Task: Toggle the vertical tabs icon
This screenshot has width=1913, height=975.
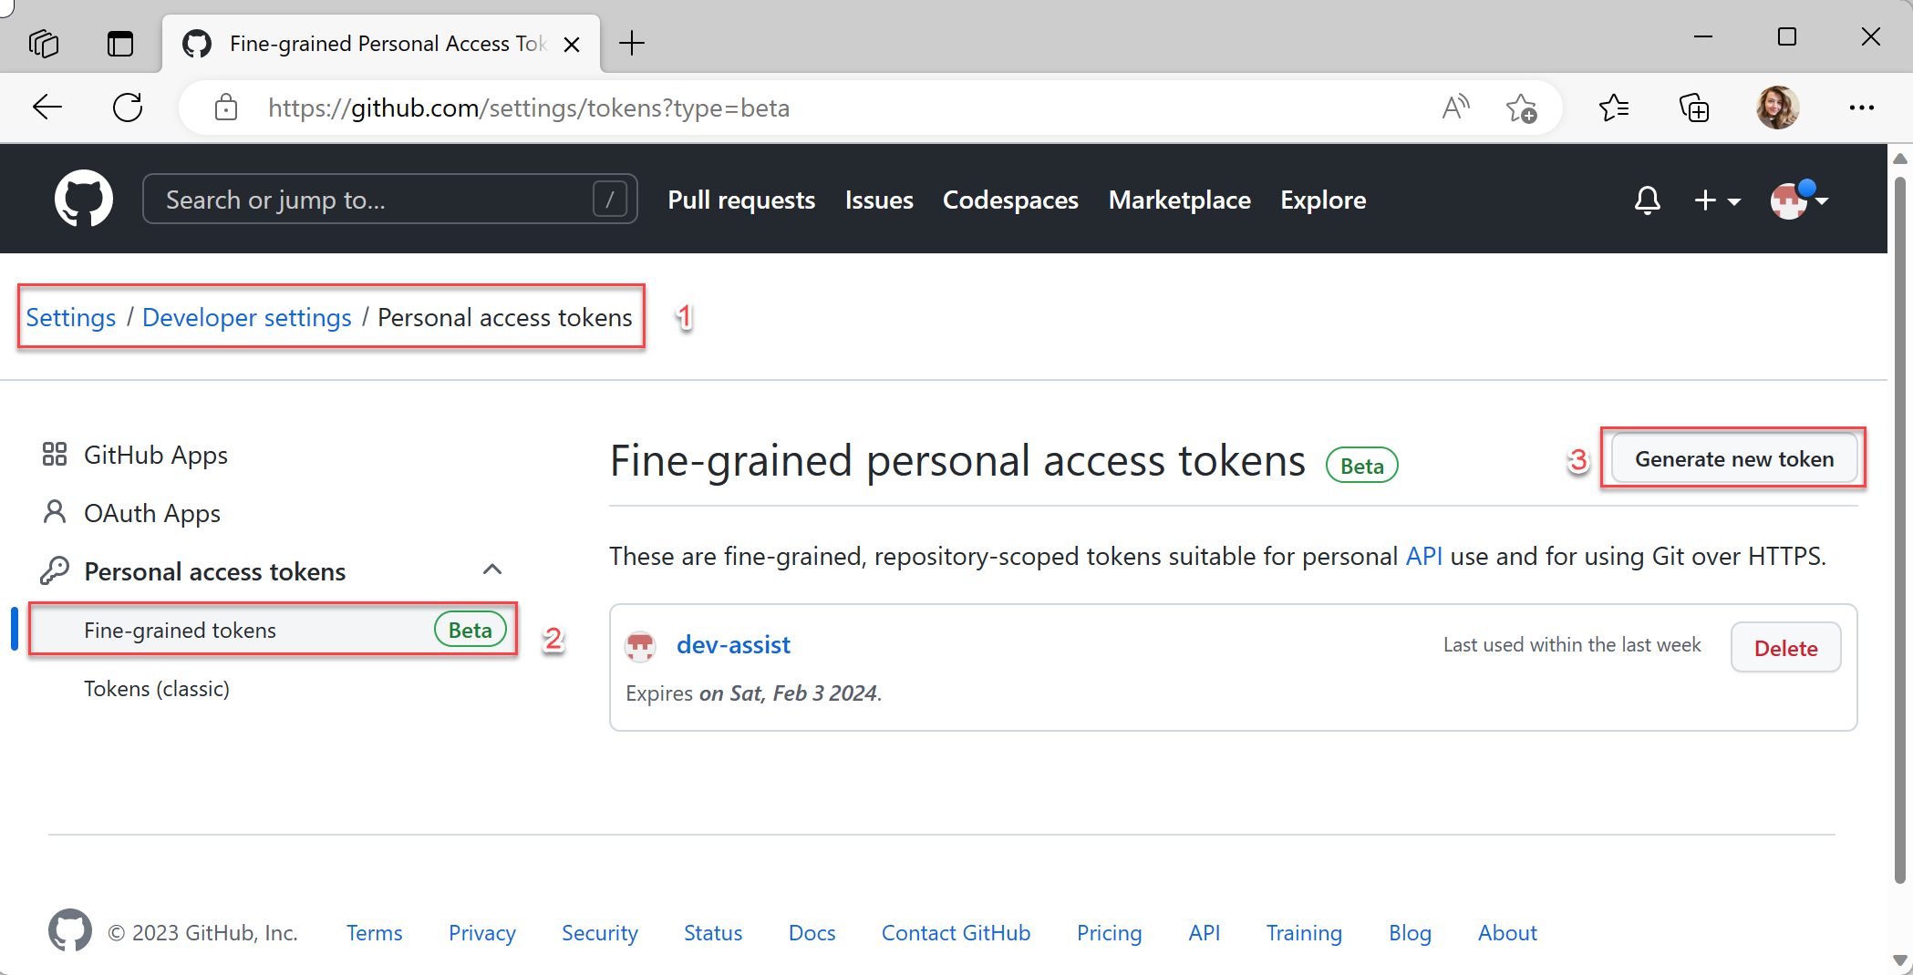Action: [120, 43]
